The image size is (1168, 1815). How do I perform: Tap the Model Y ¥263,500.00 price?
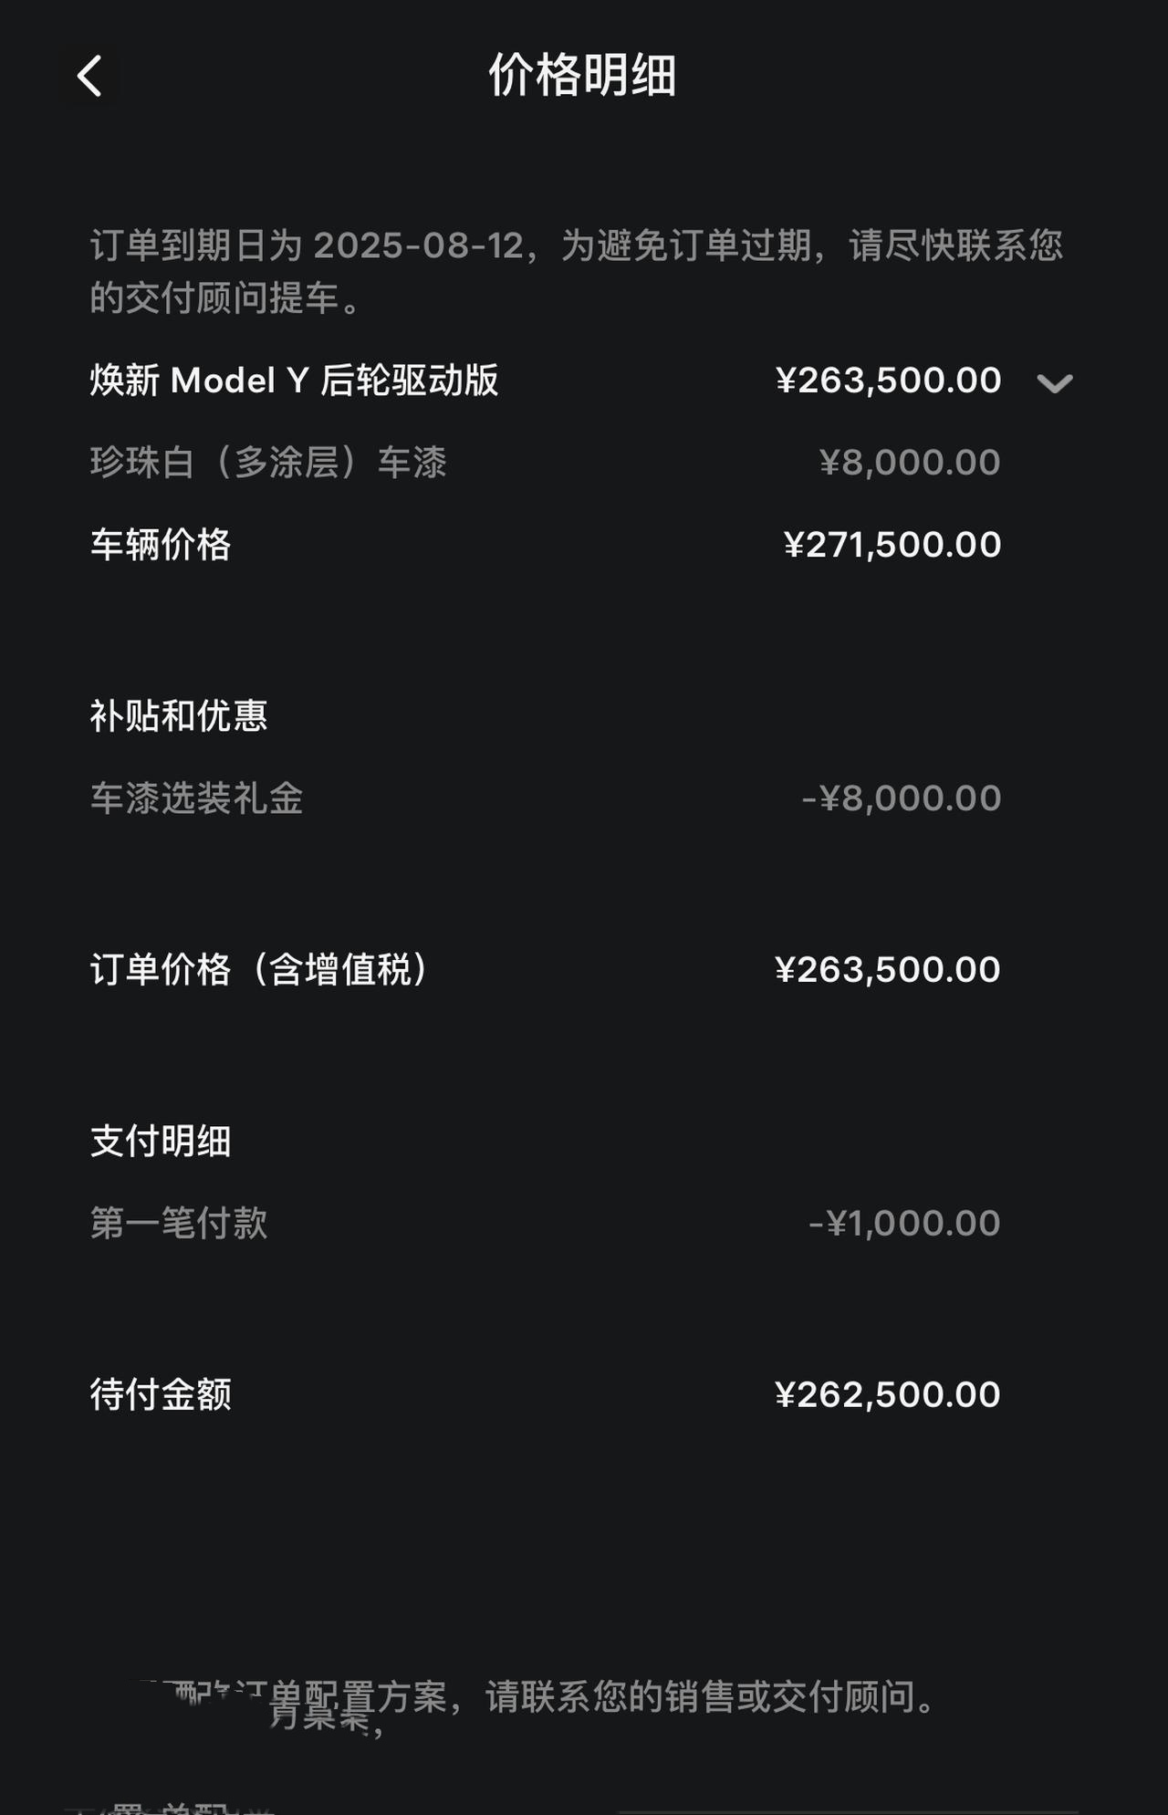pyautogui.click(x=888, y=381)
